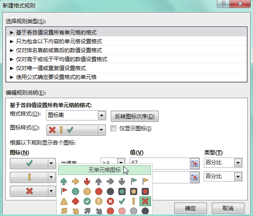Expand the red X icon dropdown
The image size is (253, 216).
tap(51, 191)
